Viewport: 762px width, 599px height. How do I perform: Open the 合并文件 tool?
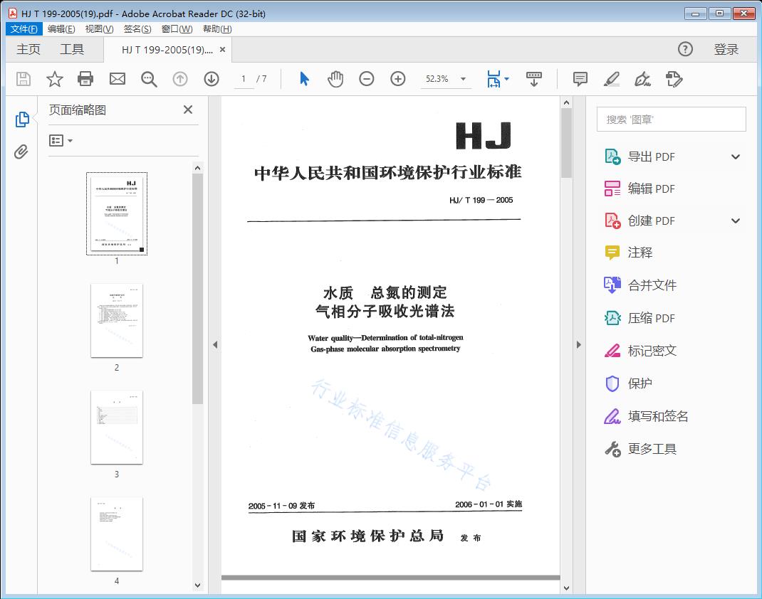[652, 285]
